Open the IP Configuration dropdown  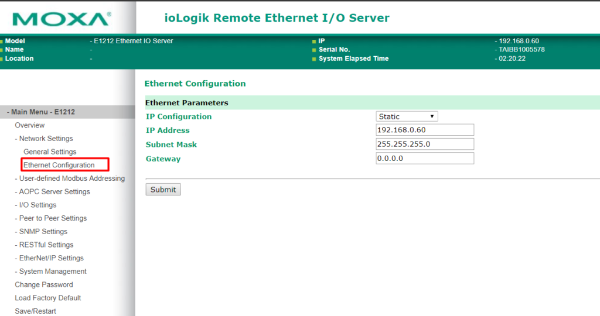[x=407, y=116]
